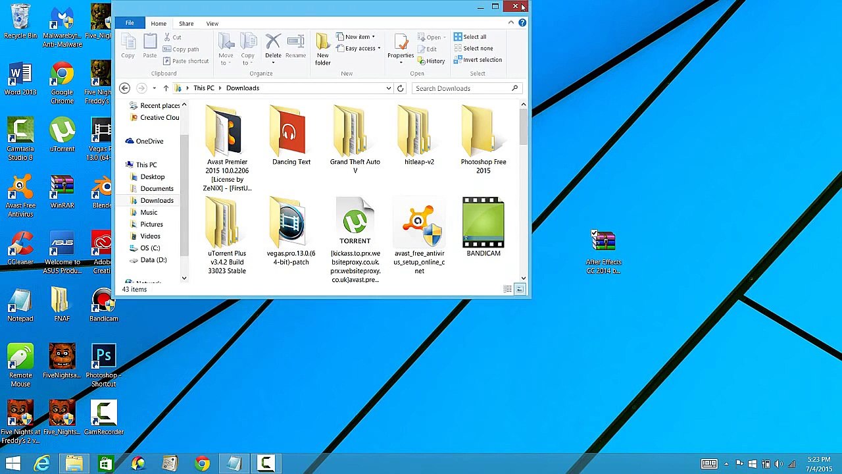Select Pictures in the navigation pane
This screenshot has height=474, width=842.
[146, 224]
